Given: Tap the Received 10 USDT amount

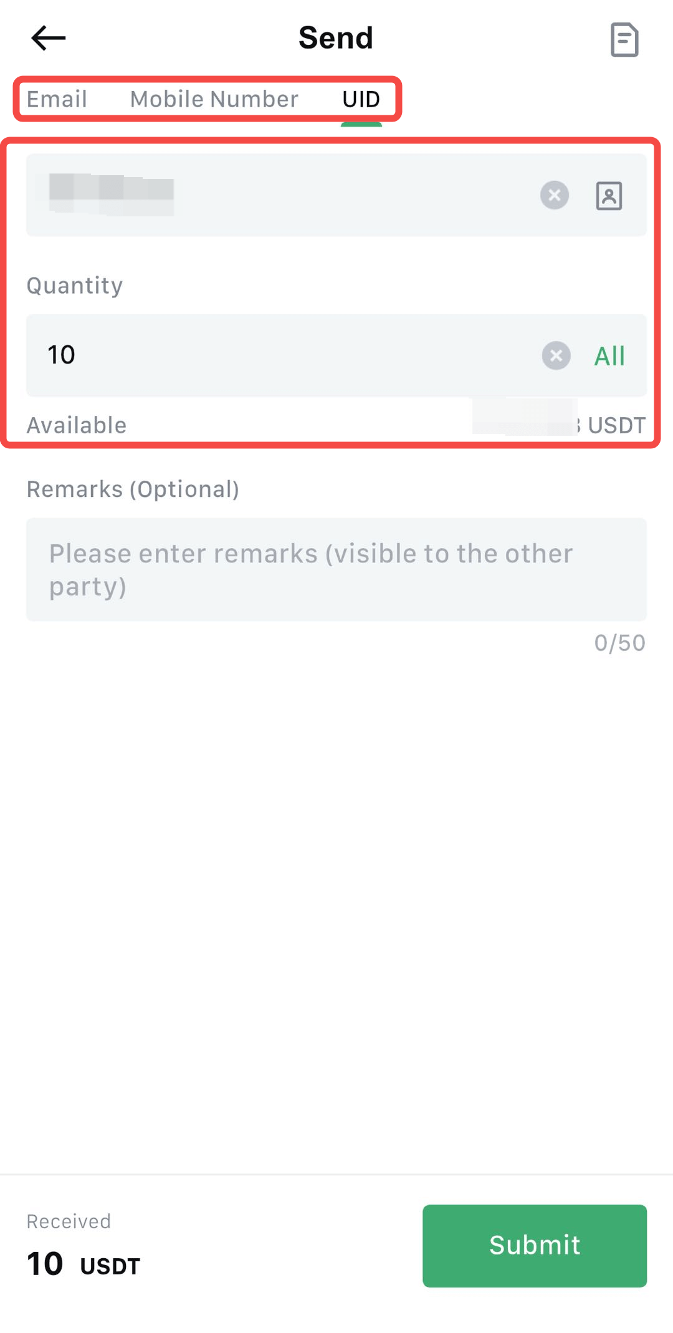Looking at the screenshot, I should (x=84, y=1265).
